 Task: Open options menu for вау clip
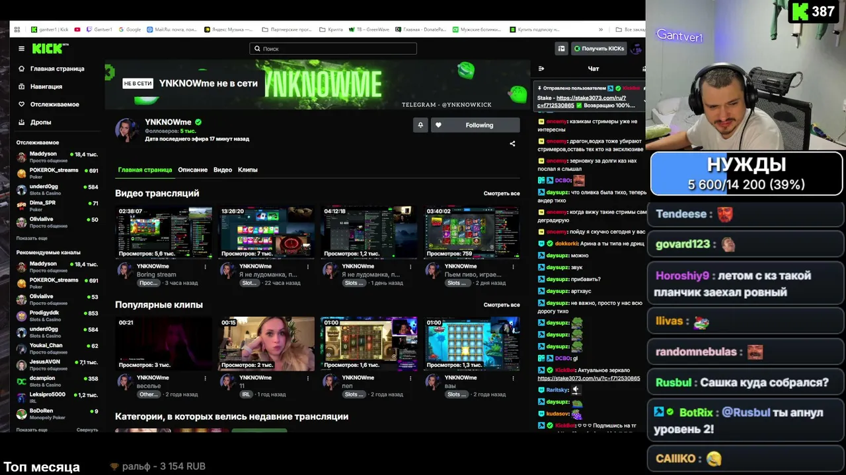click(513, 378)
